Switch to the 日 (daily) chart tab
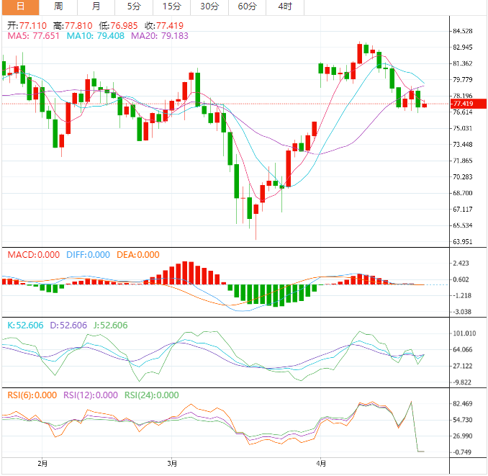 pos(19,6)
